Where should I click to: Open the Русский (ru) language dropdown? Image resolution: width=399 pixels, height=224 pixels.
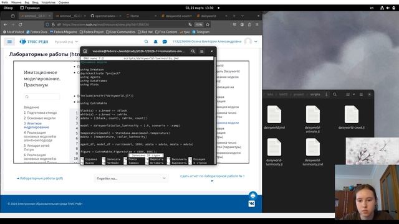[66, 42]
